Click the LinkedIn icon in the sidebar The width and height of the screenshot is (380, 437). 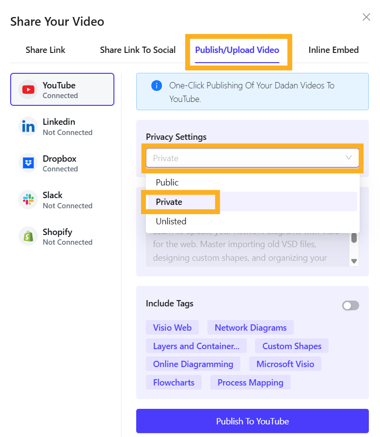click(x=28, y=126)
